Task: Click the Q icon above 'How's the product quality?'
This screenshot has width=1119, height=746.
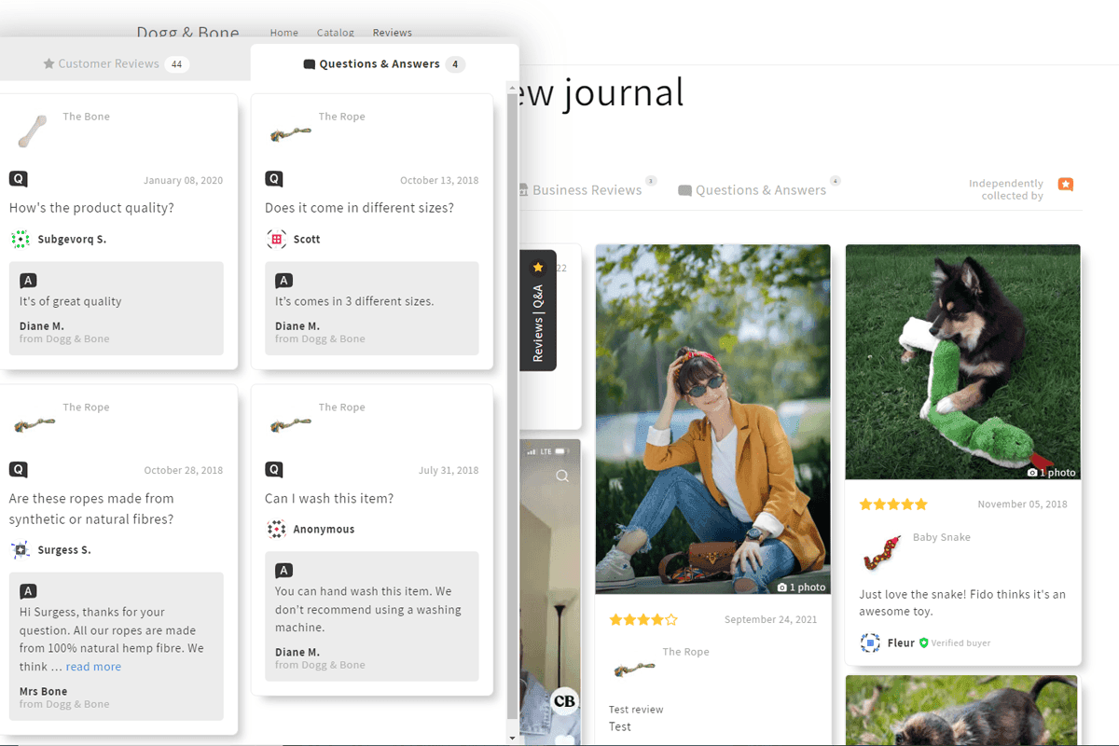Action: [x=18, y=179]
